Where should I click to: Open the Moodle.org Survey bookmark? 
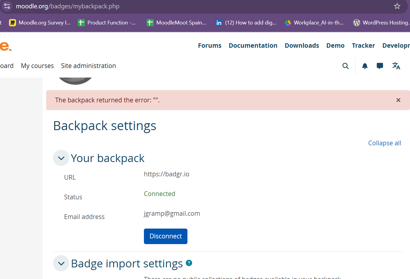[40, 23]
